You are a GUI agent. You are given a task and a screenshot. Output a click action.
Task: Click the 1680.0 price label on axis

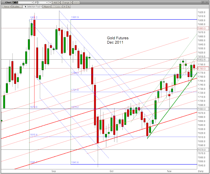[x=203, y=109]
